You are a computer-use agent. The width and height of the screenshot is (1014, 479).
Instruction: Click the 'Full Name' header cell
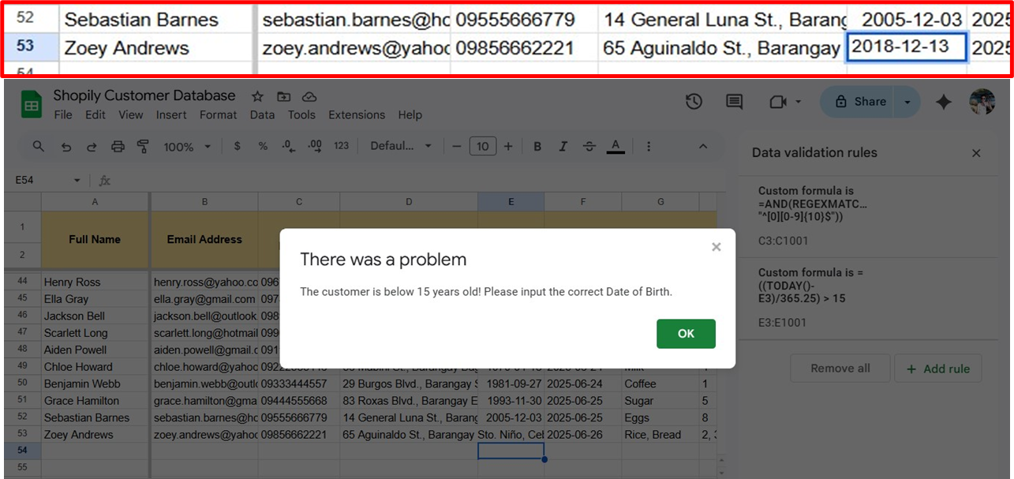[x=95, y=239]
